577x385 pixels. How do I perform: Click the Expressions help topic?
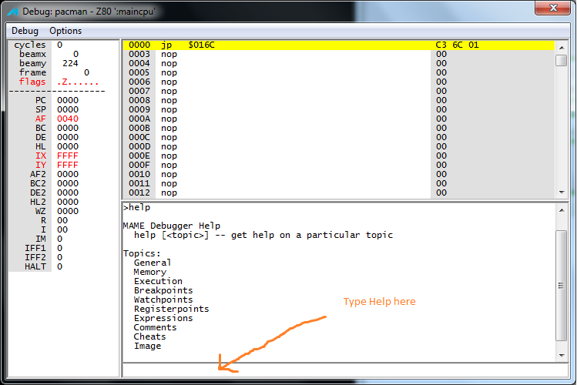click(x=163, y=318)
